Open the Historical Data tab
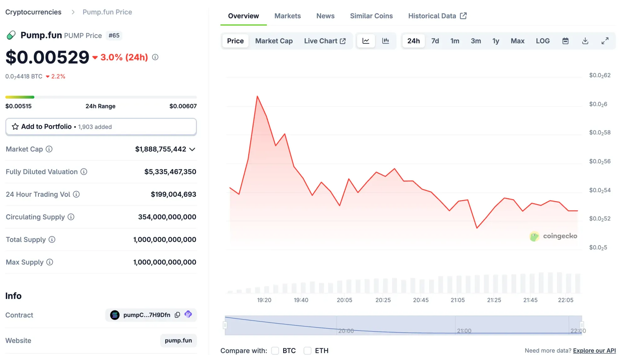The image size is (628, 355). click(437, 16)
